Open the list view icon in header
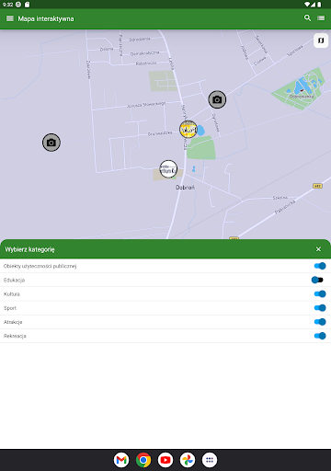Viewport: 331px width, 471px height. click(321, 18)
